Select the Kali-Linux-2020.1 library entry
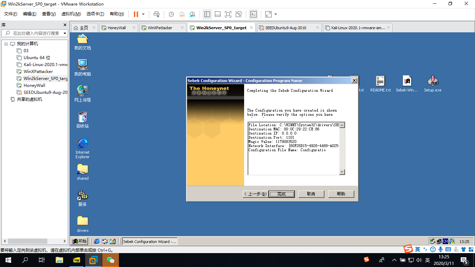The width and height of the screenshot is (475, 267). tap(42, 65)
